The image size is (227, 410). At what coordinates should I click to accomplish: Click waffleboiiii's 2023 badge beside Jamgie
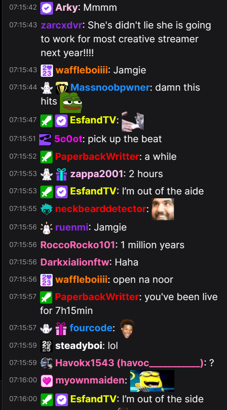(x=47, y=71)
